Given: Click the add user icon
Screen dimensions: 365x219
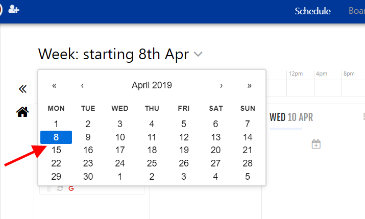Looking at the screenshot, I should tap(13, 9).
